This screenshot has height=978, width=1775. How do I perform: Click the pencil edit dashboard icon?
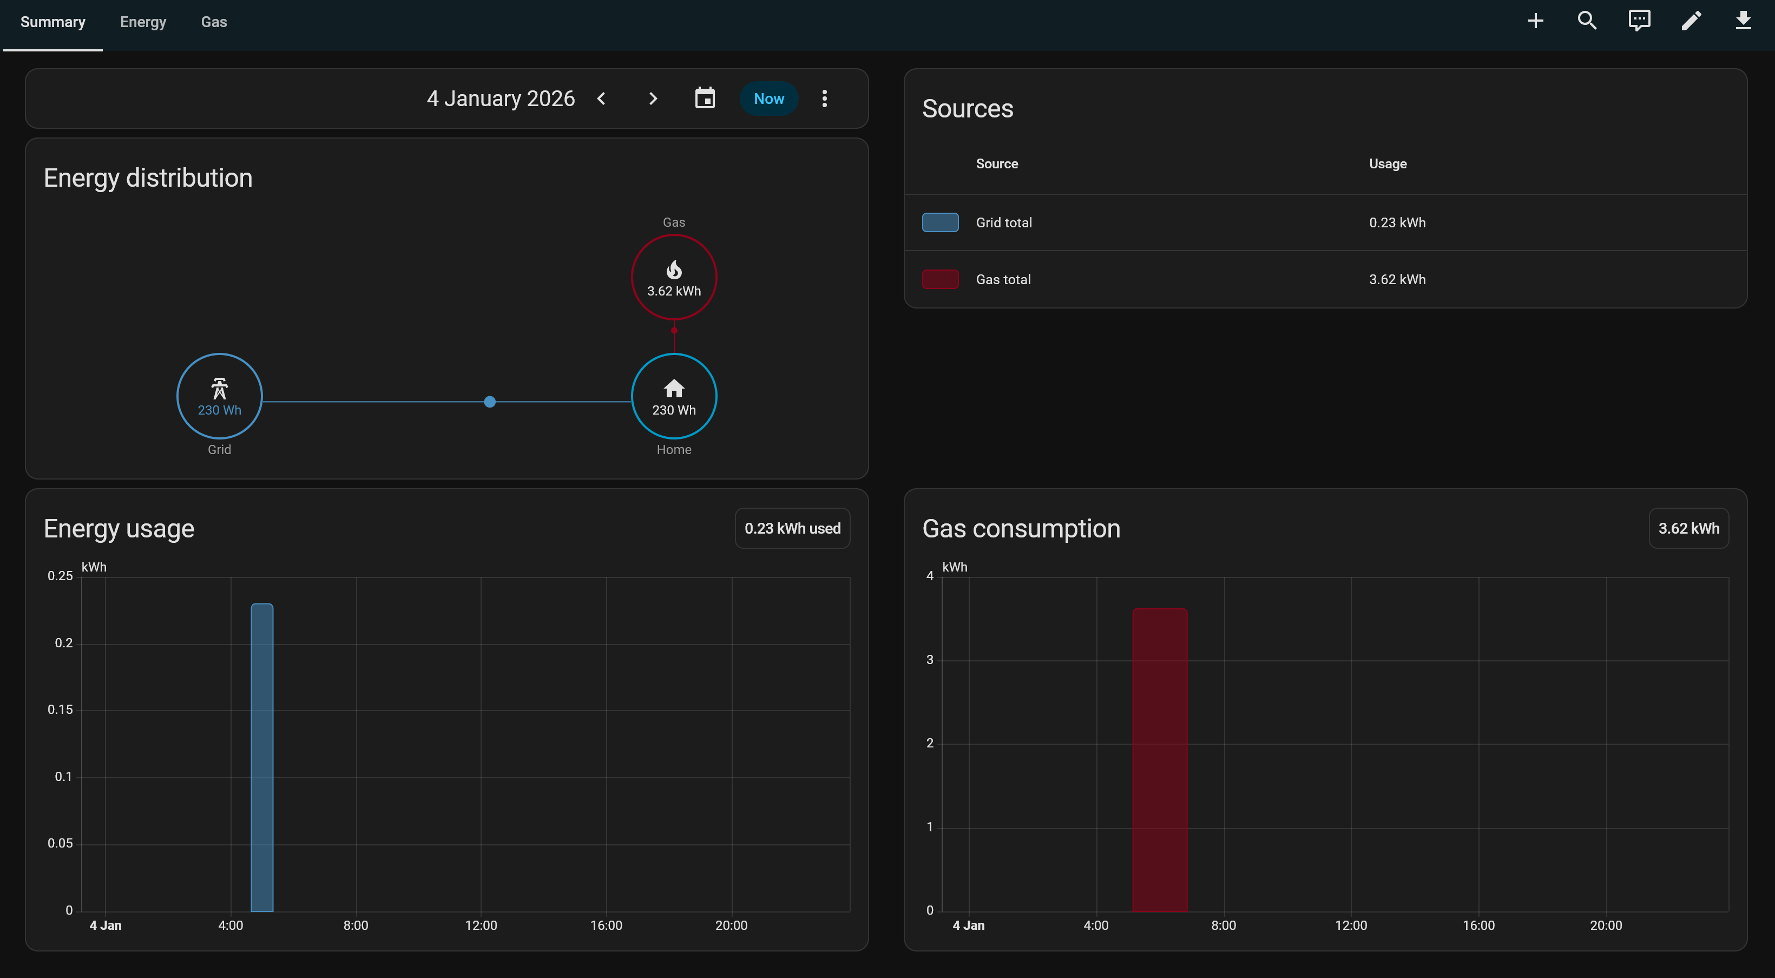click(1691, 21)
